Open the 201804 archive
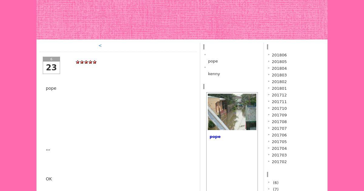Screen dimensions: 364x191 [279, 69]
